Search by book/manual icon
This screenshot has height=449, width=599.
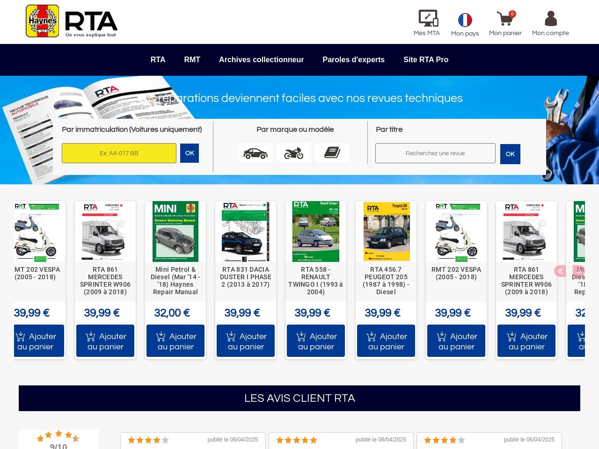tap(332, 153)
